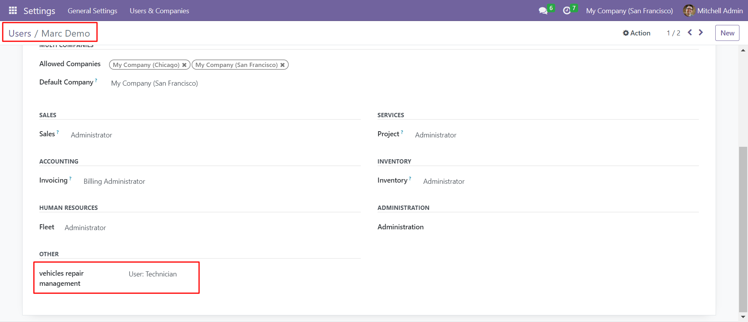This screenshot has width=748, height=322.
Task: Open the clock activities icon
Action: [566, 11]
